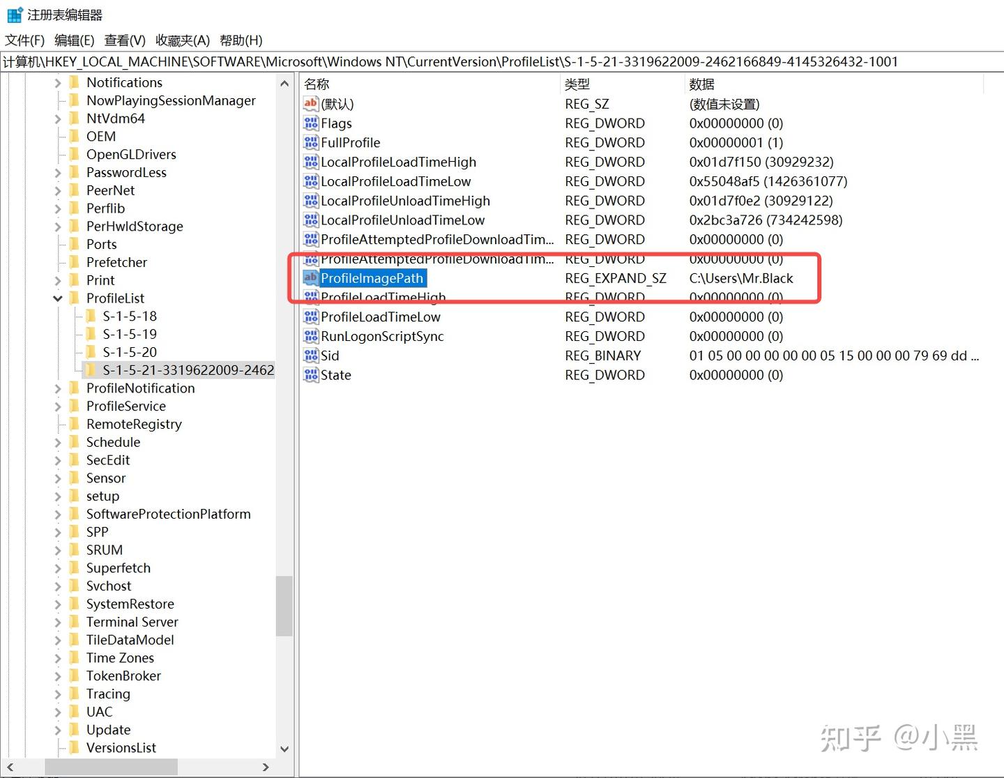Click the tree panel's down scroll arrow
This screenshot has width=1004, height=778.
[284, 749]
